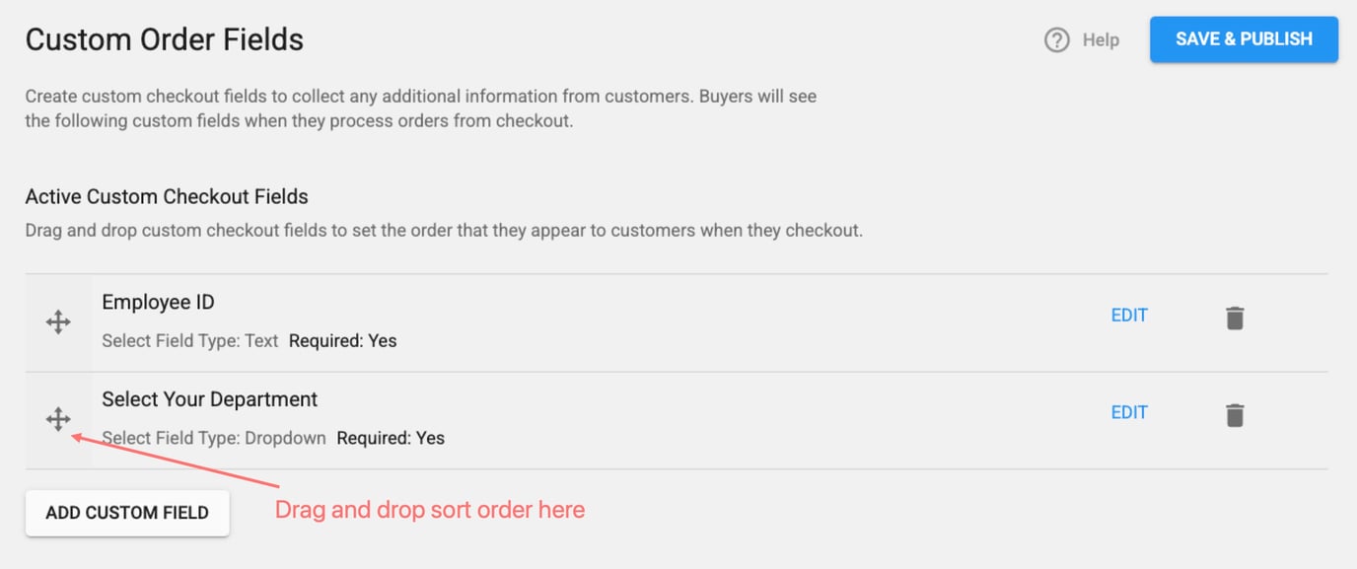
Task: Click the ADD CUSTOM FIELD button
Action: point(126,512)
